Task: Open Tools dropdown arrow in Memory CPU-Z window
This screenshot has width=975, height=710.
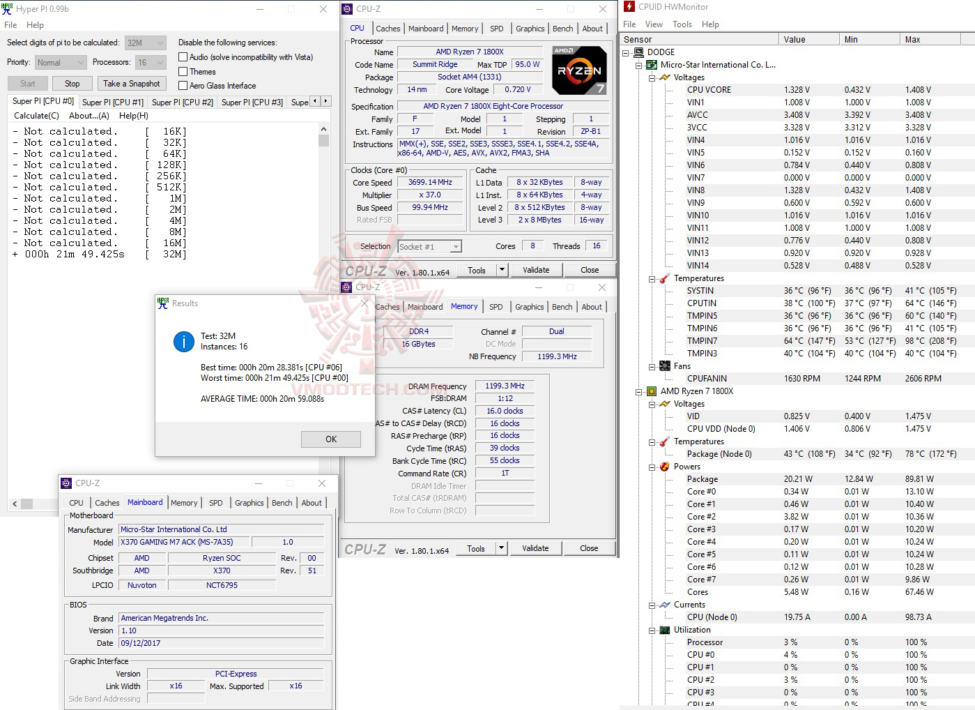Action: (500, 548)
